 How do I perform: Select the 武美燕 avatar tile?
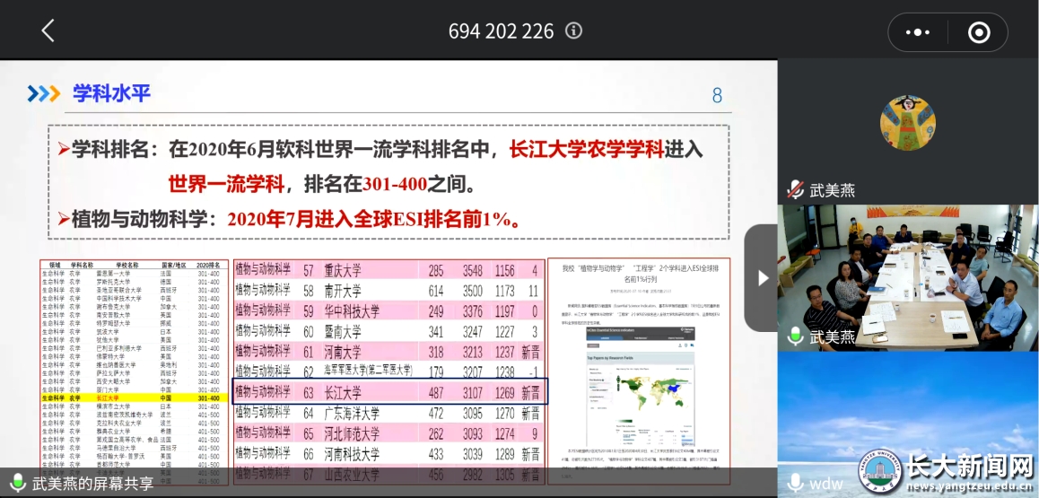(908, 131)
